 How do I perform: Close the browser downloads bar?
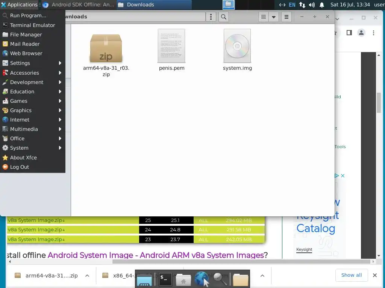click(375, 275)
